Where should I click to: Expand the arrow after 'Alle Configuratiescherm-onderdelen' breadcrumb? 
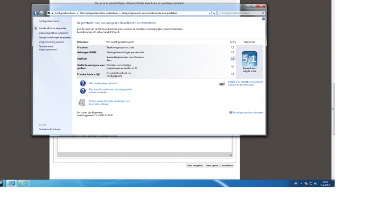(120, 13)
